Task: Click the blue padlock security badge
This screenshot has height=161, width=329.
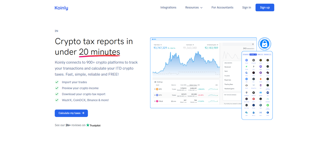Action: [265, 44]
